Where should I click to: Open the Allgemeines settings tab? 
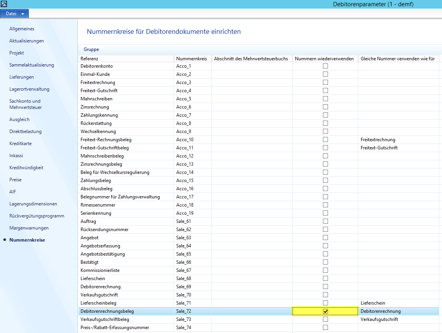click(22, 29)
